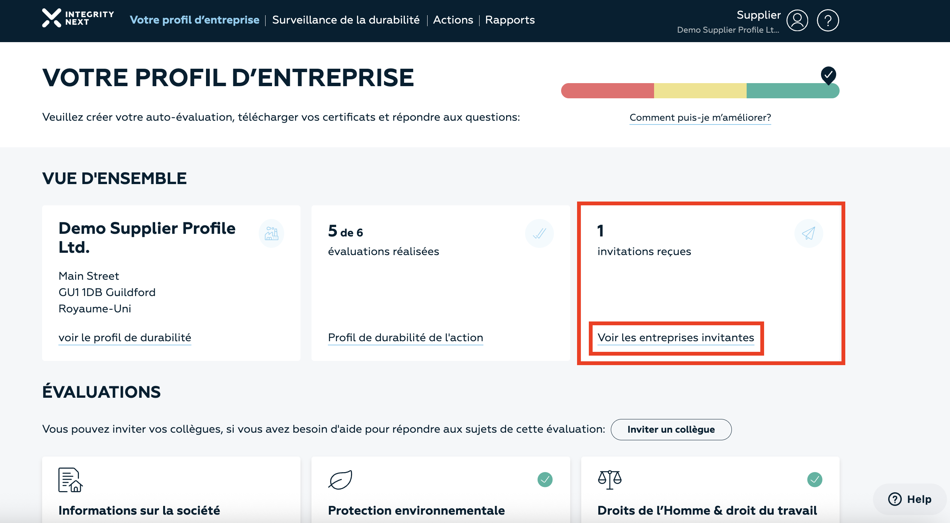Click green checkmark on Protection environnementale card
950x523 pixels.
545,480
